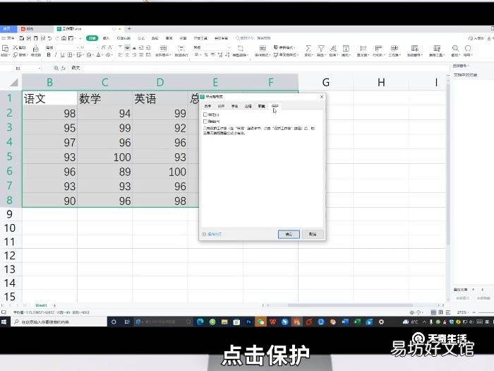This screenshot has height=371, width=494.
Task: Open the borders dropdown arrow
Action: point(73,55)
